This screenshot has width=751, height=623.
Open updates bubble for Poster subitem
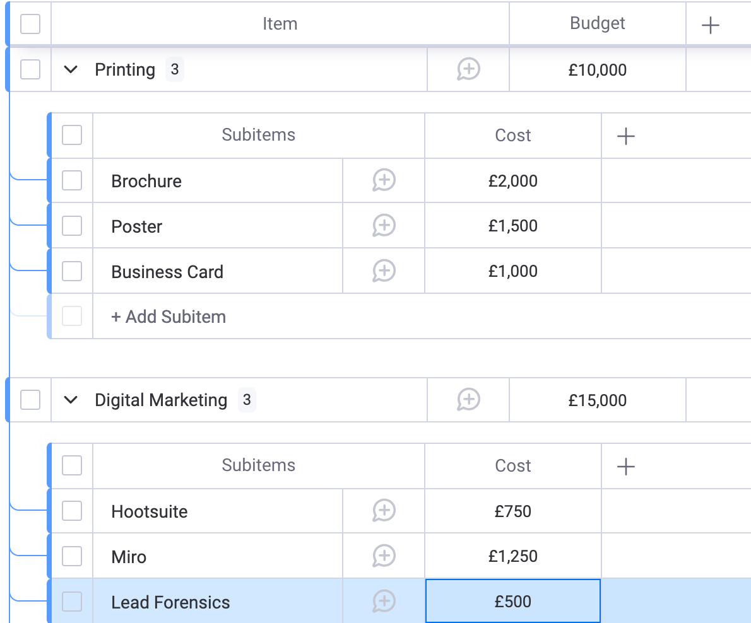tap(384, 226)
